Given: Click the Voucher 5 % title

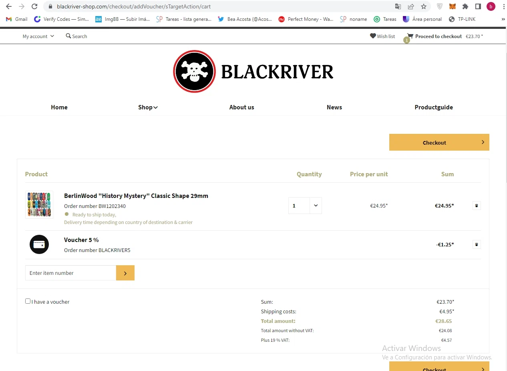Looking at the screenshot, I should tap(81, 240).
